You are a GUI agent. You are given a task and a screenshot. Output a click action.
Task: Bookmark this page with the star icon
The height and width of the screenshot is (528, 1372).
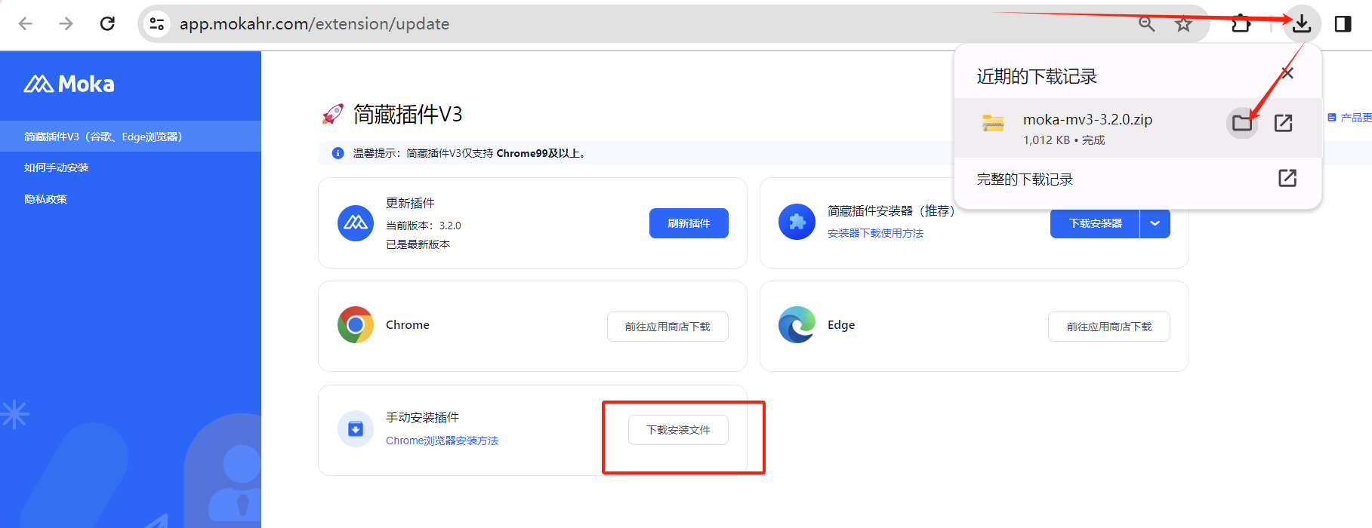click(1183, 24)
